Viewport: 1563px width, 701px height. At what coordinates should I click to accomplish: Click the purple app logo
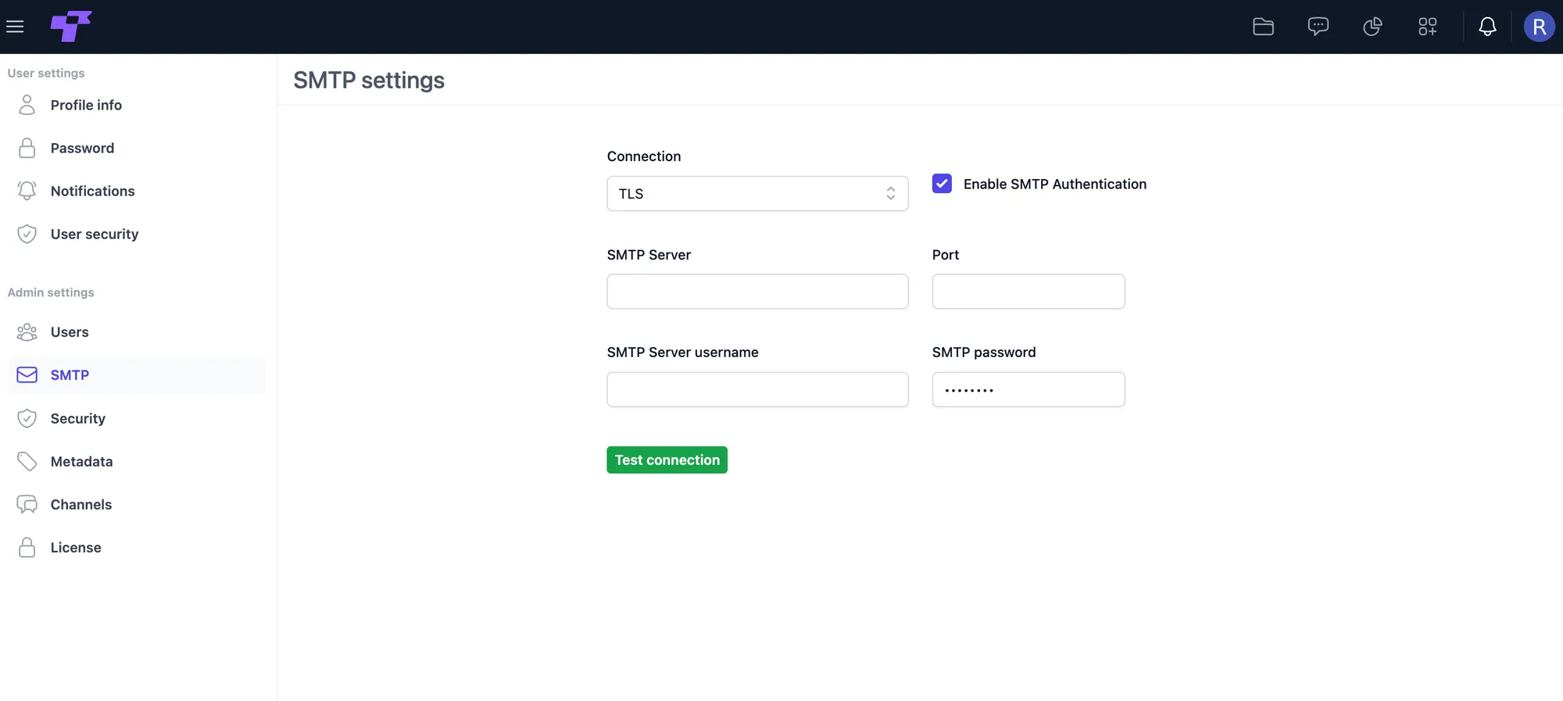pyautogui.click(x=71, y=26)
